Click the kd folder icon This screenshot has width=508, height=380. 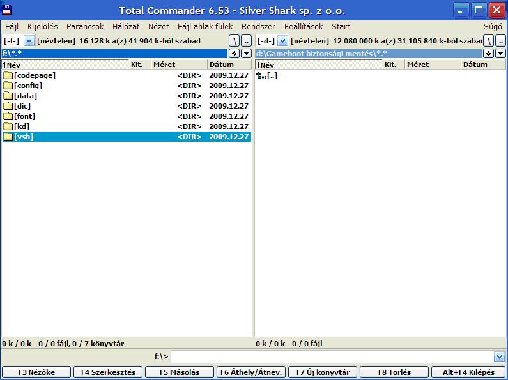8,126
